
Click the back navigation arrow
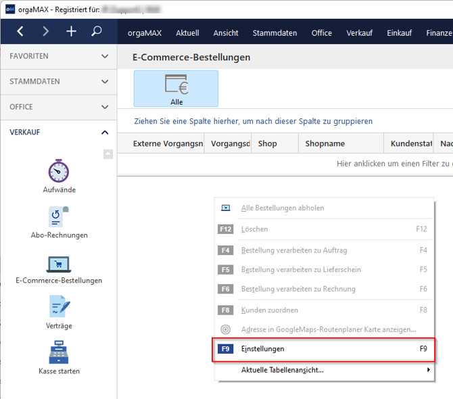pyautogui.click(x=20, y=31)
